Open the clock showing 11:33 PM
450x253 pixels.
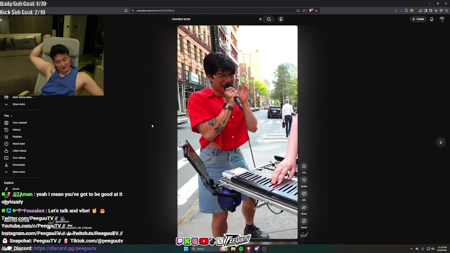pos(442,249)
